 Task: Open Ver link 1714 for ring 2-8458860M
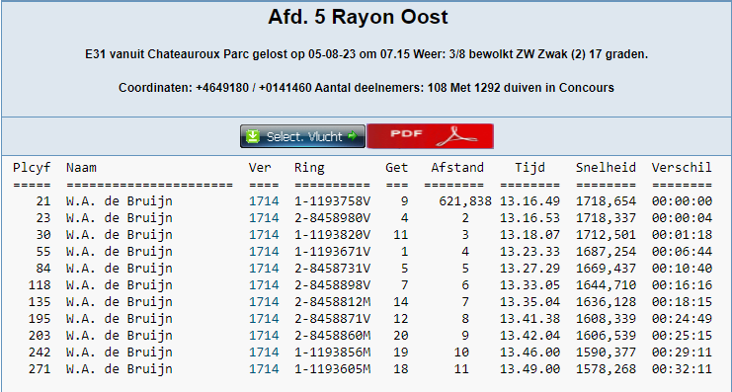click(264, 336)
